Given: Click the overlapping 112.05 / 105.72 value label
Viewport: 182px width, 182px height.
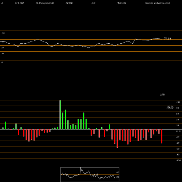Looking at the screenshot, I should point(170,107).
